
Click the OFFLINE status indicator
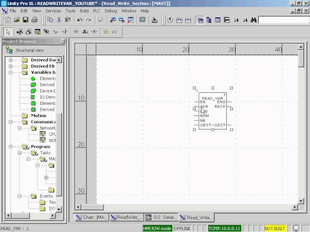(x=182, y=229)
